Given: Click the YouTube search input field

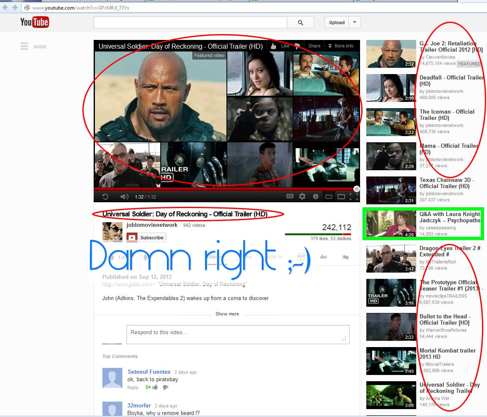Looking at the screenshot, I should point(190,22).
